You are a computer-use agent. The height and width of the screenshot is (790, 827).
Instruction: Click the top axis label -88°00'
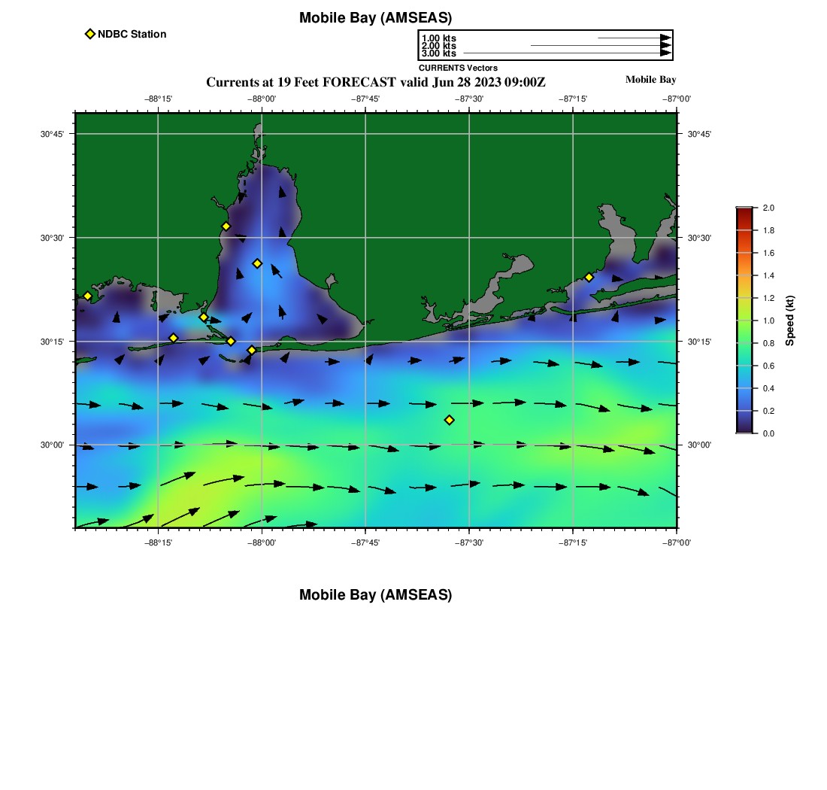tap(262, 99)
